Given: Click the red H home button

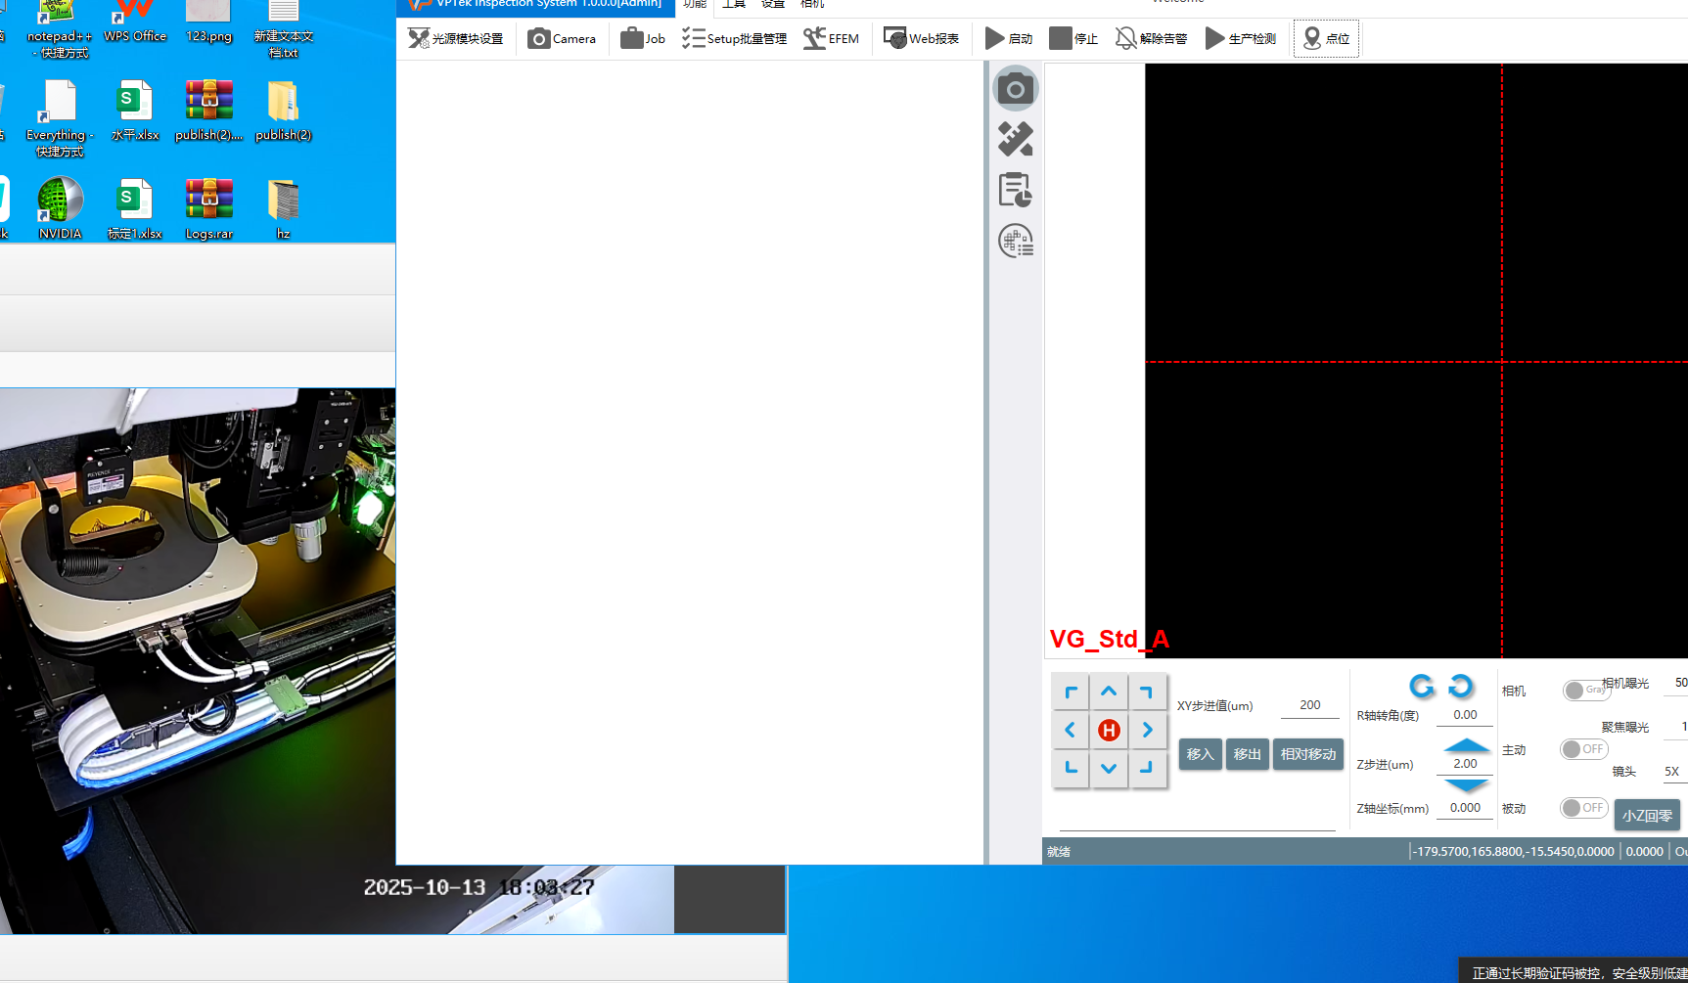Looking at the screenshot, I should [1109, 731].
